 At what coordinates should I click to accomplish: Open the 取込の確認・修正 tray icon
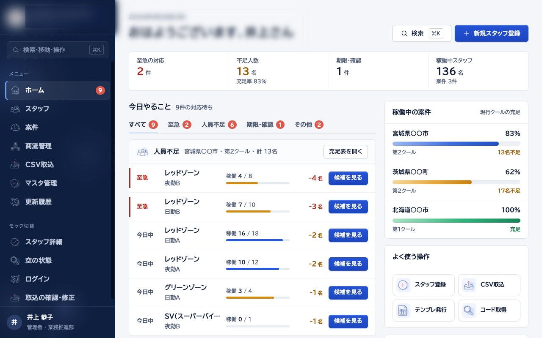(15, 297)
